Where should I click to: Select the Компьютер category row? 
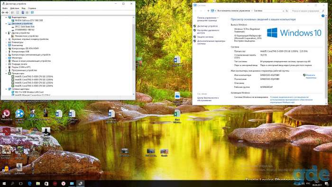pos(15,45)
